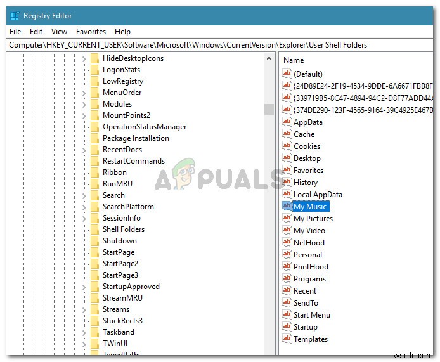The width and height of the screenshot is (440, 362).
Task: Select the OperationStatusManager key
Action: pyautogui.click(x=145, y=127)
